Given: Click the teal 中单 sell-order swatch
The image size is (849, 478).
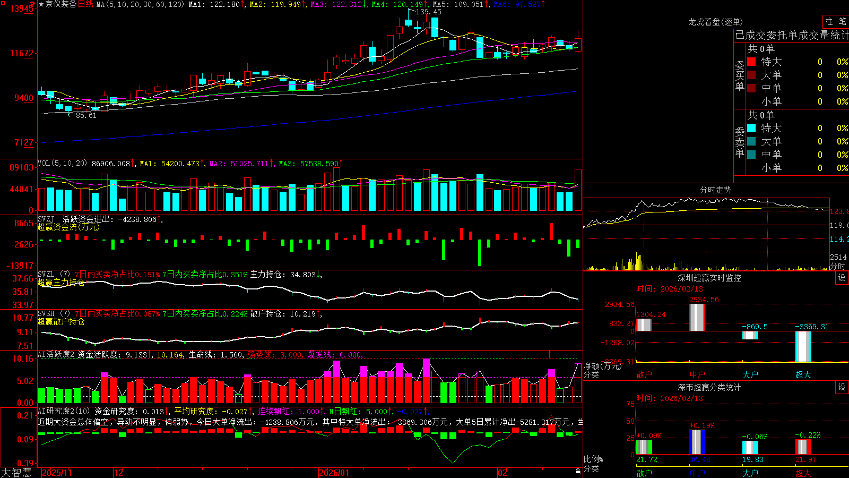Looking at the screenshot, I should click(751, 155).
